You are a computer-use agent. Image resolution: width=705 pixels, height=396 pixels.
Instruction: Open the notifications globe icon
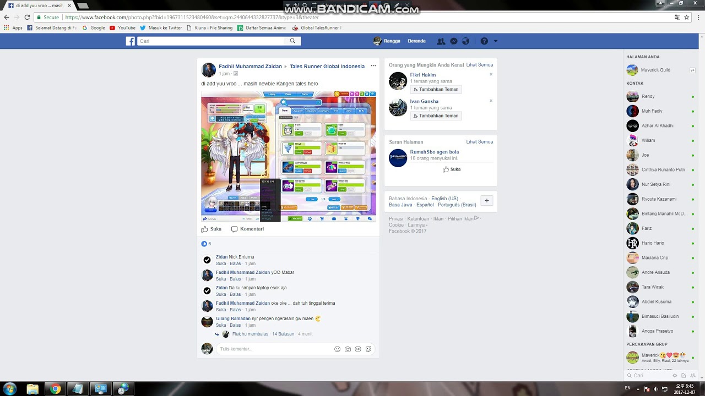click(x=466, y=41)
